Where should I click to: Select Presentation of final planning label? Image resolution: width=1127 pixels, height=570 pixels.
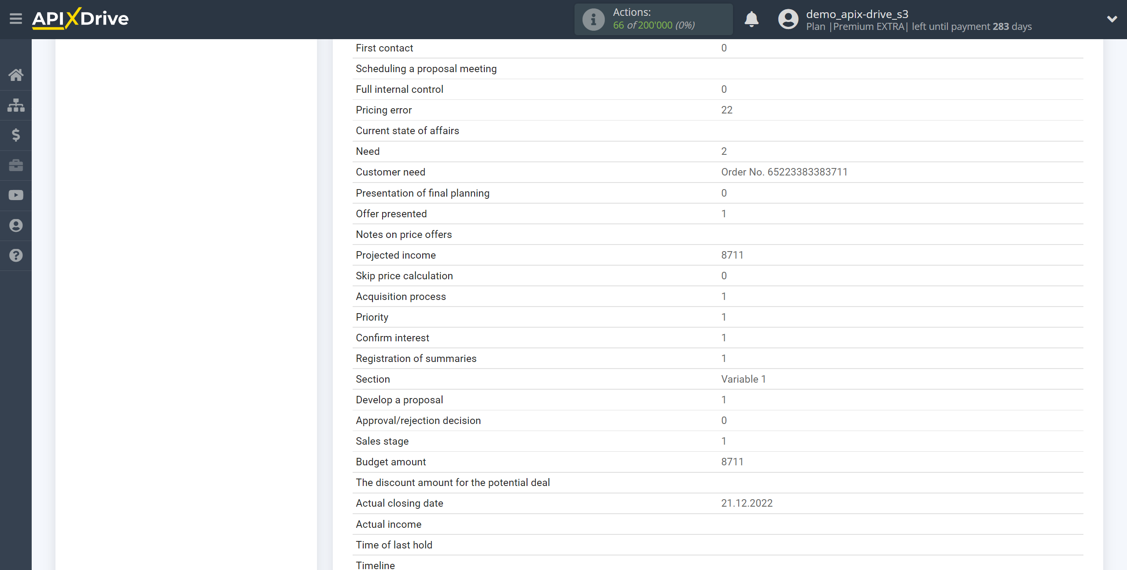pos(423,193)
